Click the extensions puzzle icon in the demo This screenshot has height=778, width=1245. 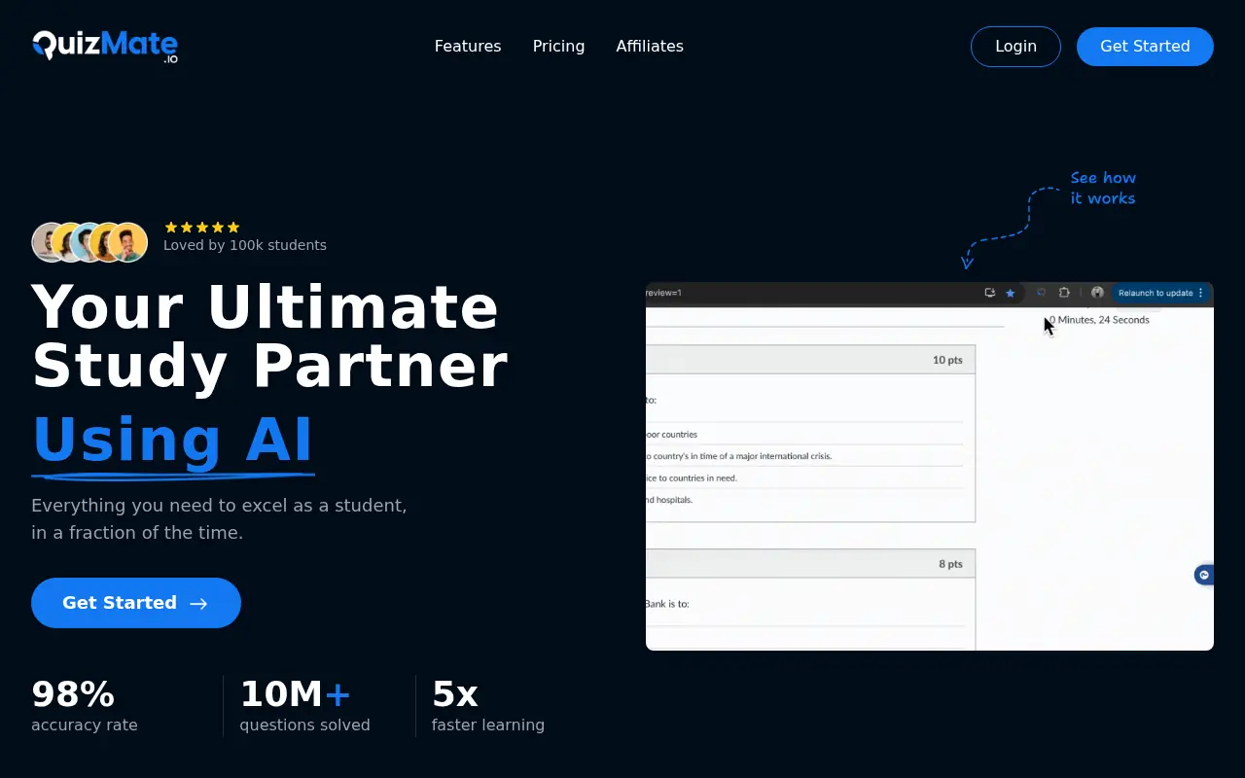pos(1064,293)
